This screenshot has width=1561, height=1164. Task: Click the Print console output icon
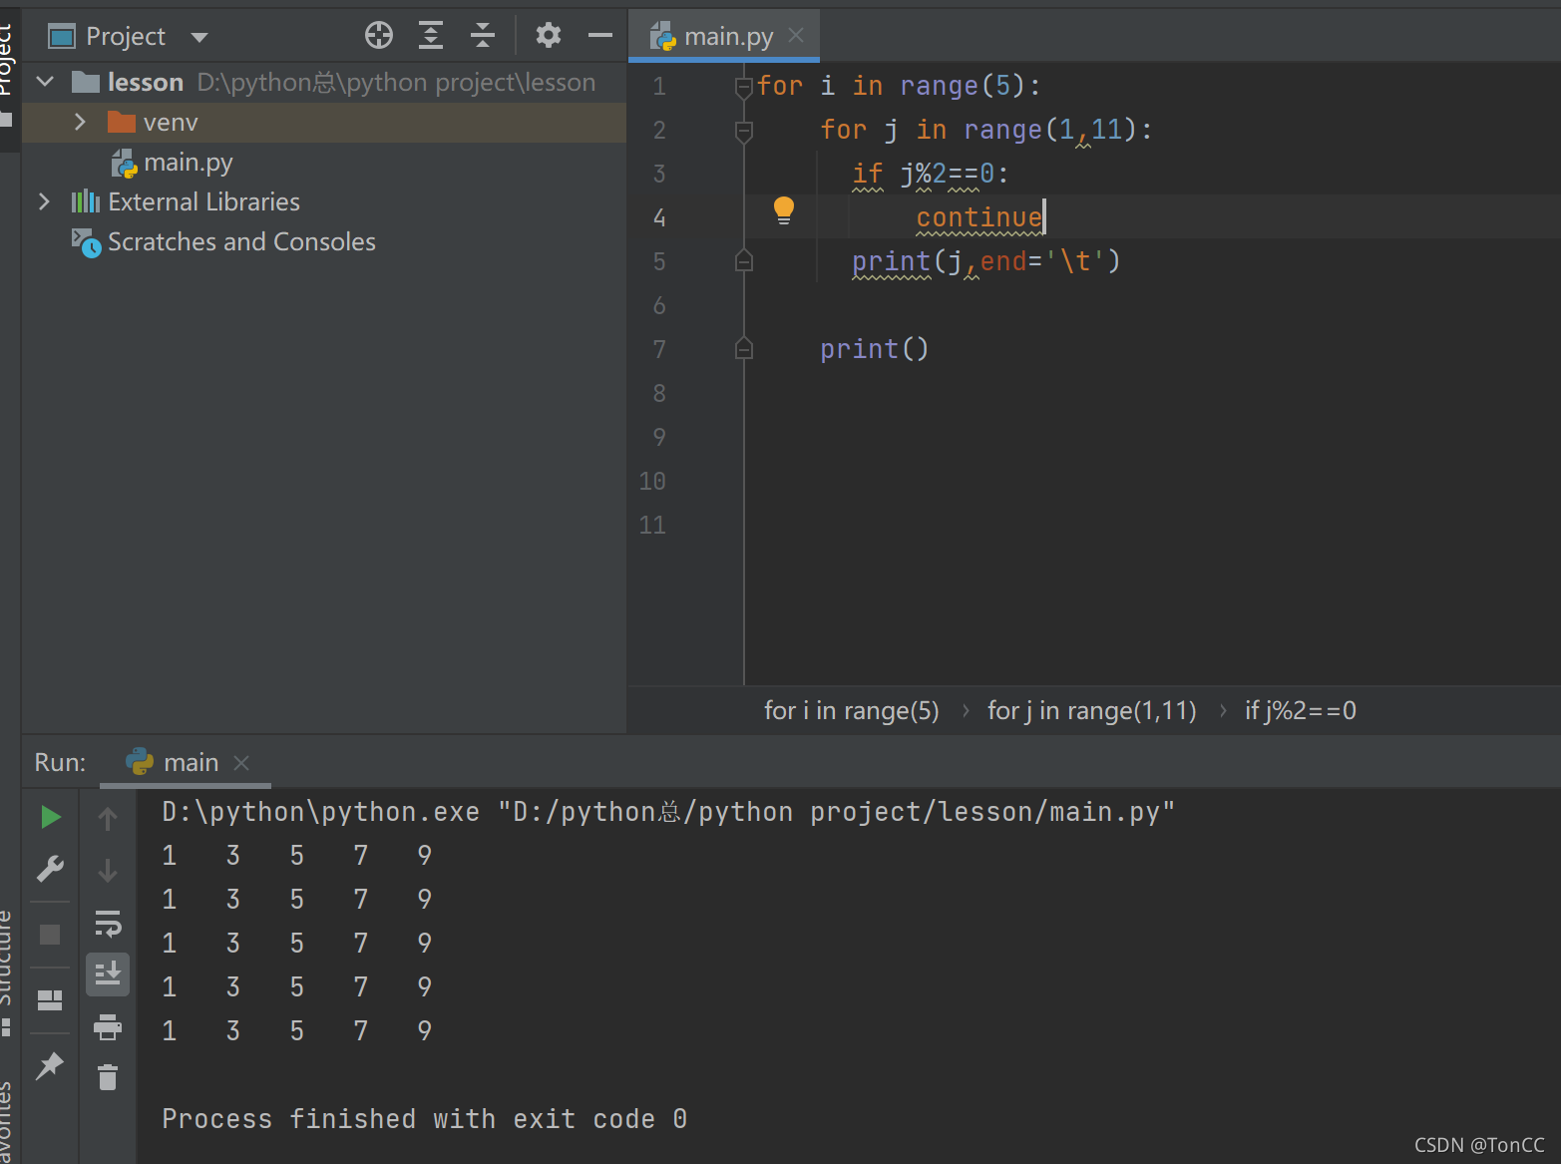tap(108, 1026)
